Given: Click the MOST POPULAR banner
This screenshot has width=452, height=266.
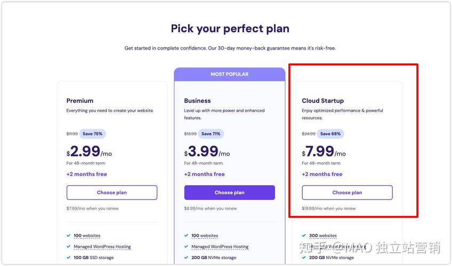Looking at the screenshot, I should click(229, 74).
